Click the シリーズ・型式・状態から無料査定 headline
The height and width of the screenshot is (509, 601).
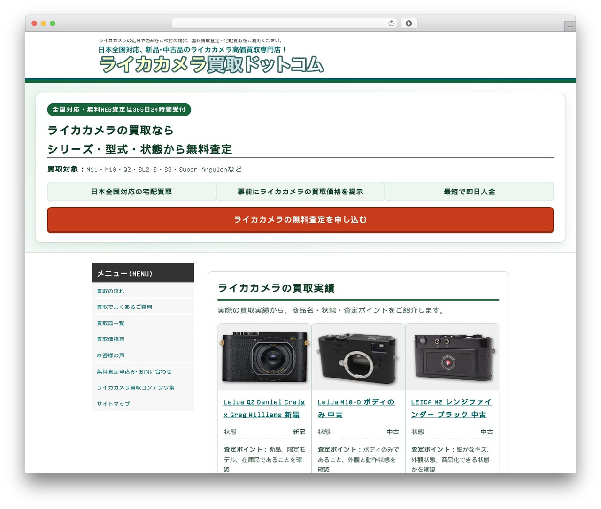click(x=140, y=149)
